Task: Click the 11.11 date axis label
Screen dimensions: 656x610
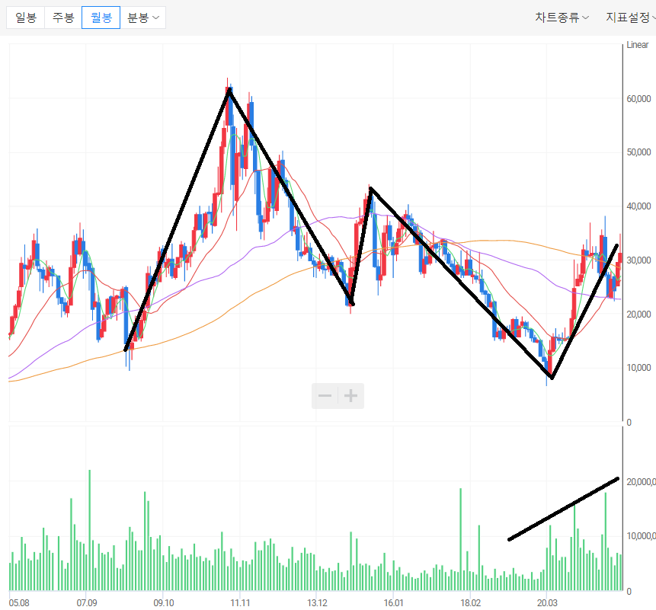Action: click(x=240, y=603)
